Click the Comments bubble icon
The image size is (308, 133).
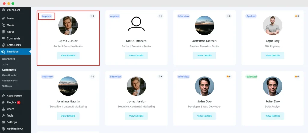[3, 38]
